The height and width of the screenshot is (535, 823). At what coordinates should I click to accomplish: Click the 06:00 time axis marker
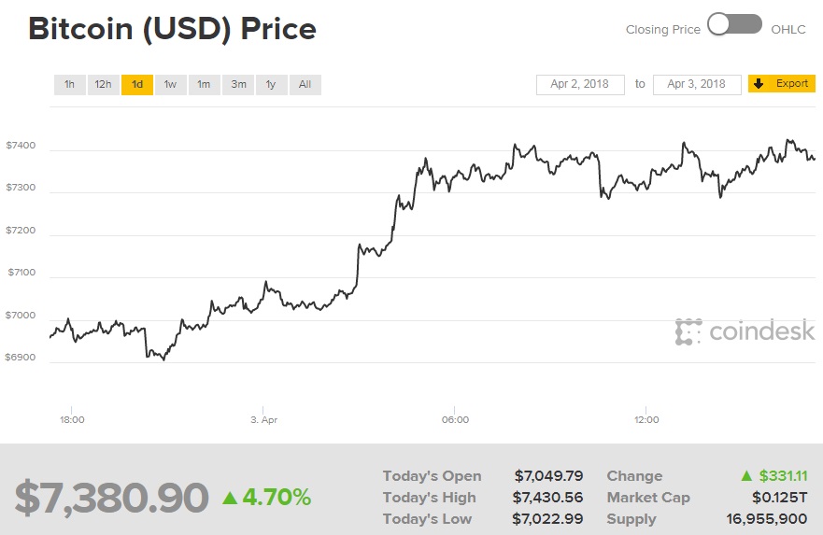454,419
